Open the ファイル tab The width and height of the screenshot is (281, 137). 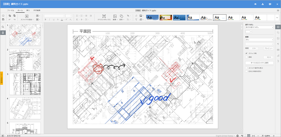click(10, 10)
